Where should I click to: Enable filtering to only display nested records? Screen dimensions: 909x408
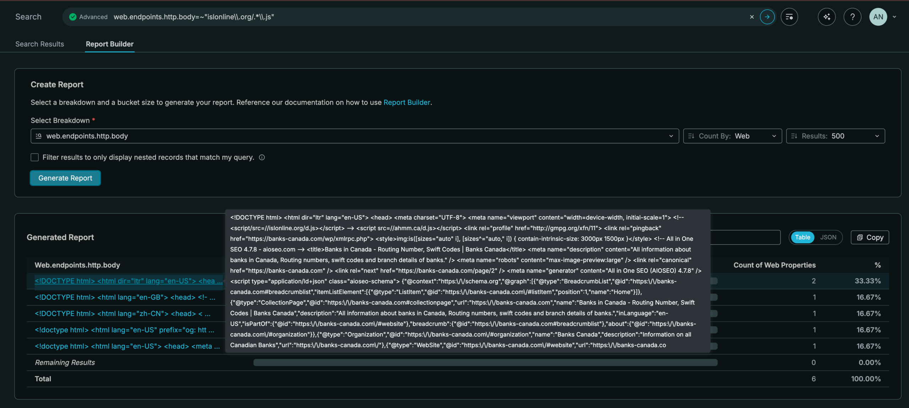(34, 157)
